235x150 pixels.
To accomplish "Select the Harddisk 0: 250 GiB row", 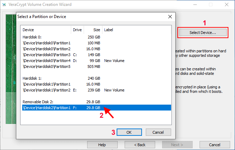I will click(96, 37).
